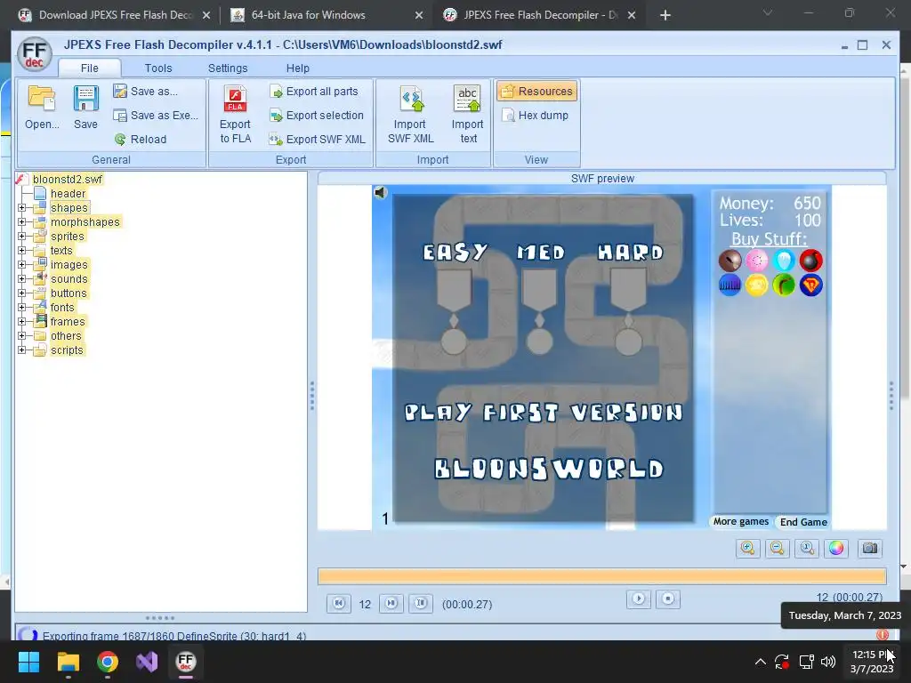
Task: Click More games button in preview
Action: tap(741, 521)
